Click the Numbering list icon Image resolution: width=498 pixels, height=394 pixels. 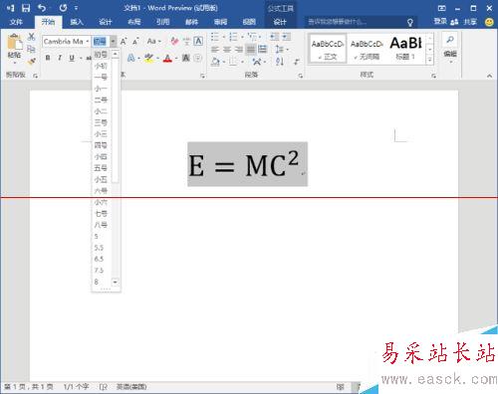coord(233,37)
